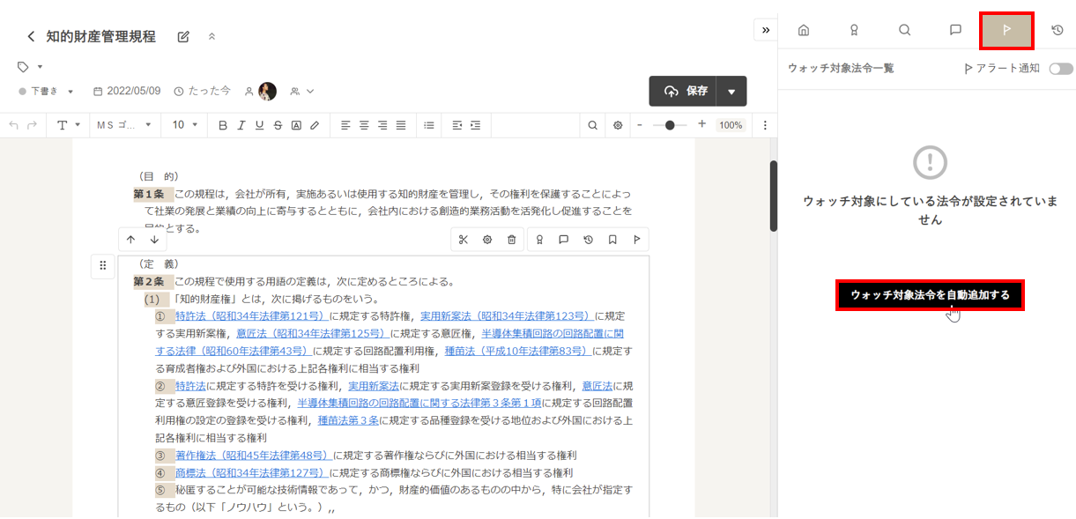Click the bookmark icon in block toolbar
The image size is (1076, 519).
tap(612, 240)
